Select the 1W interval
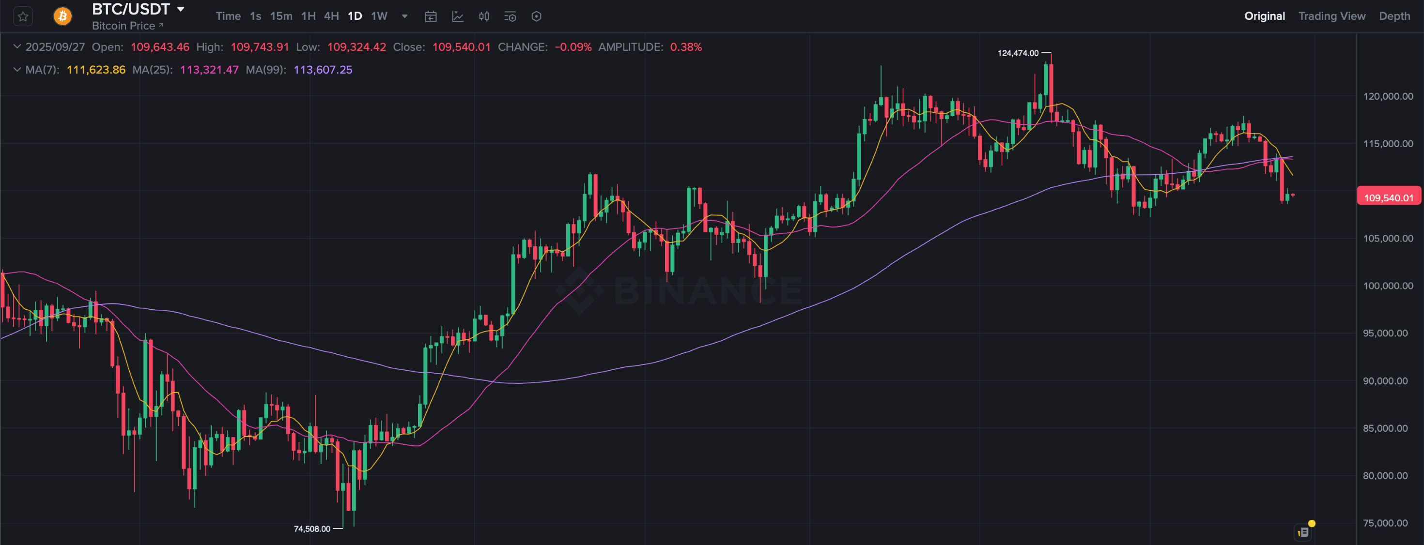 pyautogui.click(x=379, y=16)
